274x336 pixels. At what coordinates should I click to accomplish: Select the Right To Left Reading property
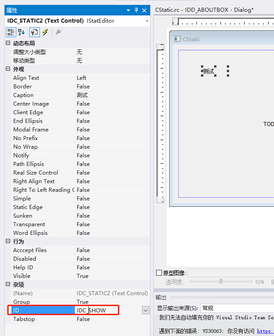(x=81, y=190)
